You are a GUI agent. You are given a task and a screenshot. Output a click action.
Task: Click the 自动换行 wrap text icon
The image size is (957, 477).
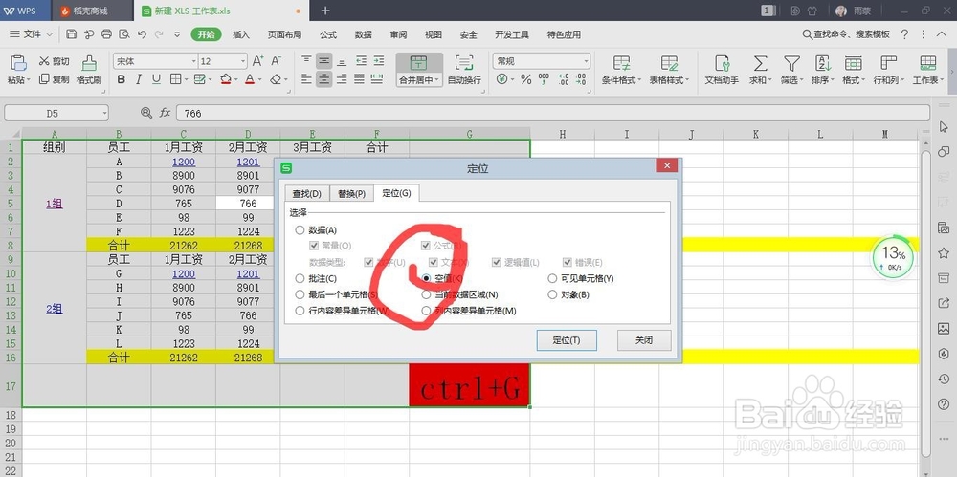click(x=464, y=63)
